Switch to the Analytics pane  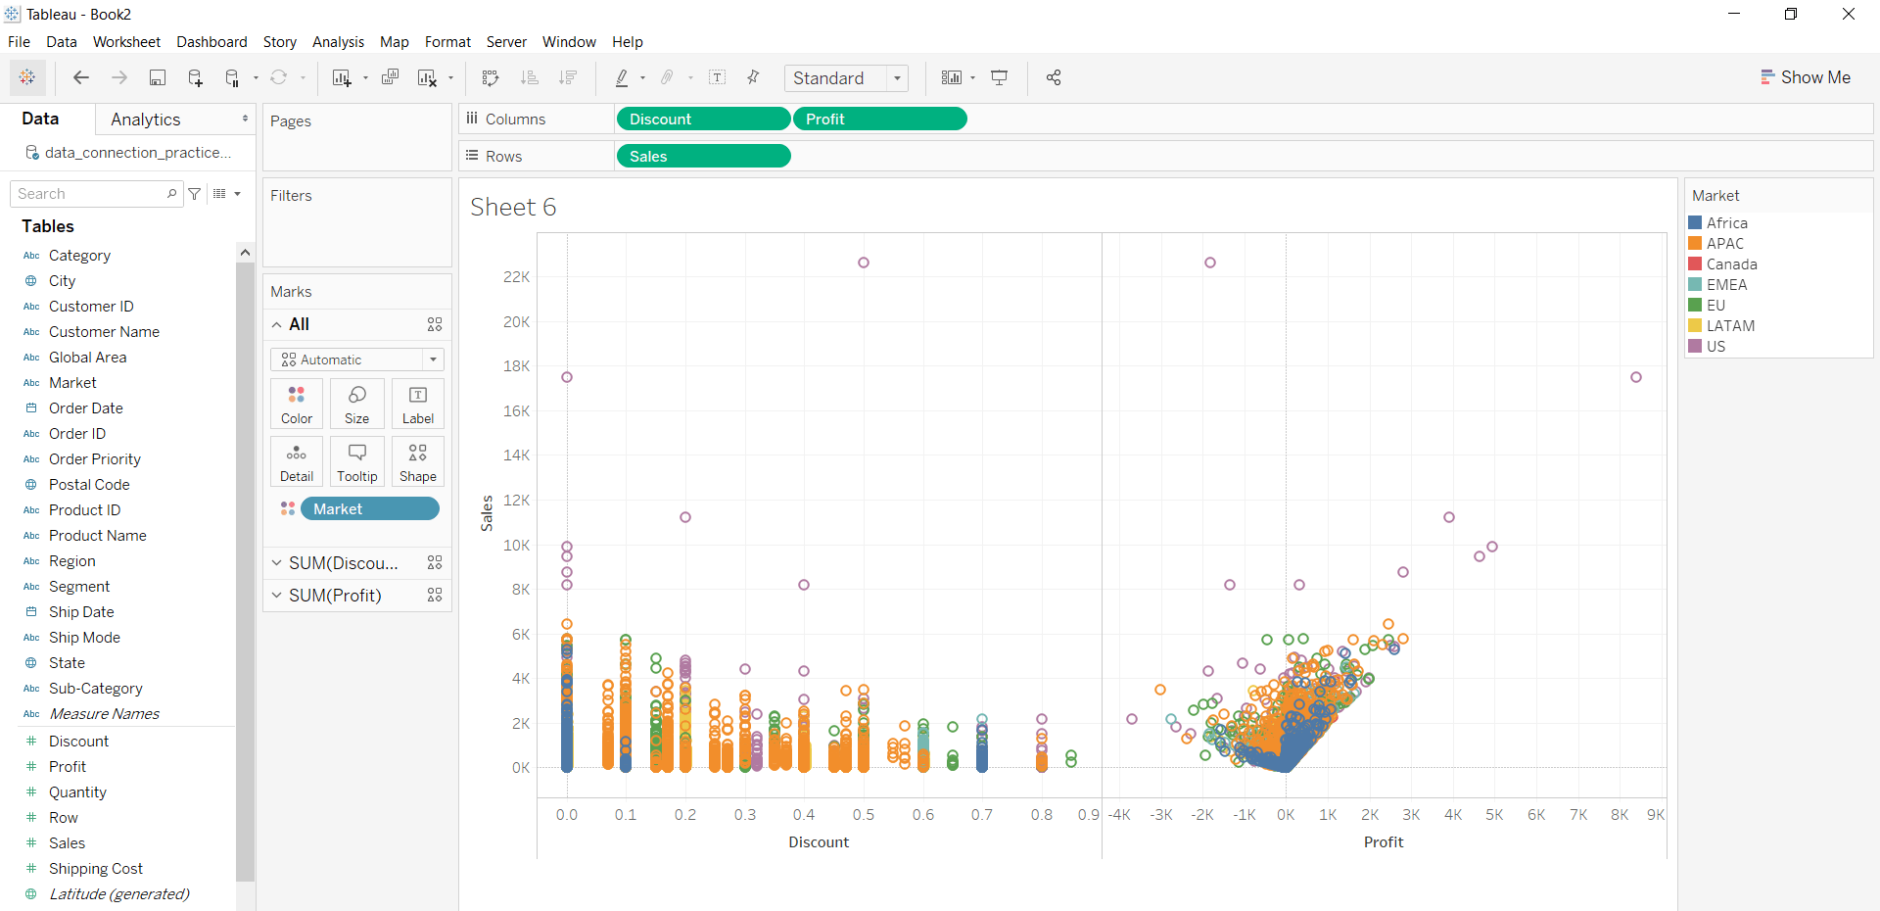[x=145, y=119]
